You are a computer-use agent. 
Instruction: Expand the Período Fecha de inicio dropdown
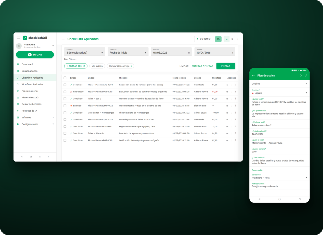click(x=128, y=51)
